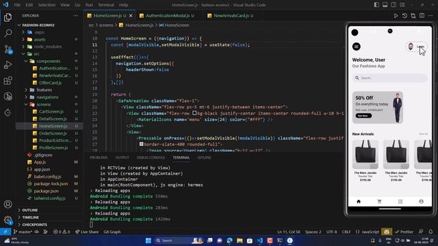Close the HomeScreen.js editor tab
The image size is (438, 246).
point(131,16)
